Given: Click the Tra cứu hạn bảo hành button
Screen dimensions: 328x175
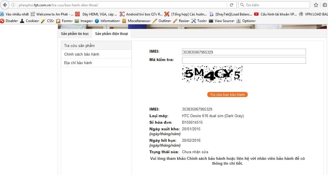Looking at the screenshot, I should pyautogui.click(x=227, y=95).
